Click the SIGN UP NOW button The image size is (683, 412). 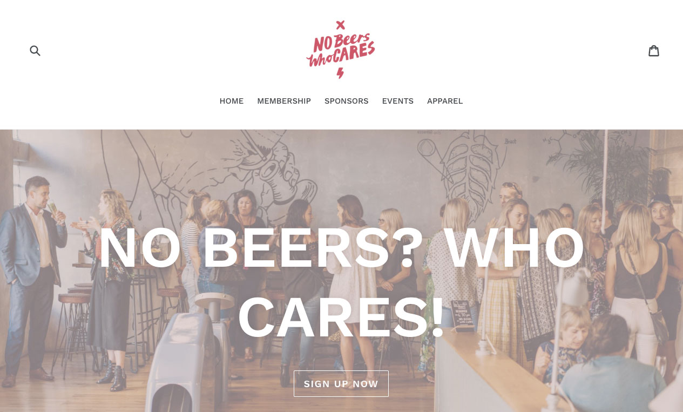(341, 384)
